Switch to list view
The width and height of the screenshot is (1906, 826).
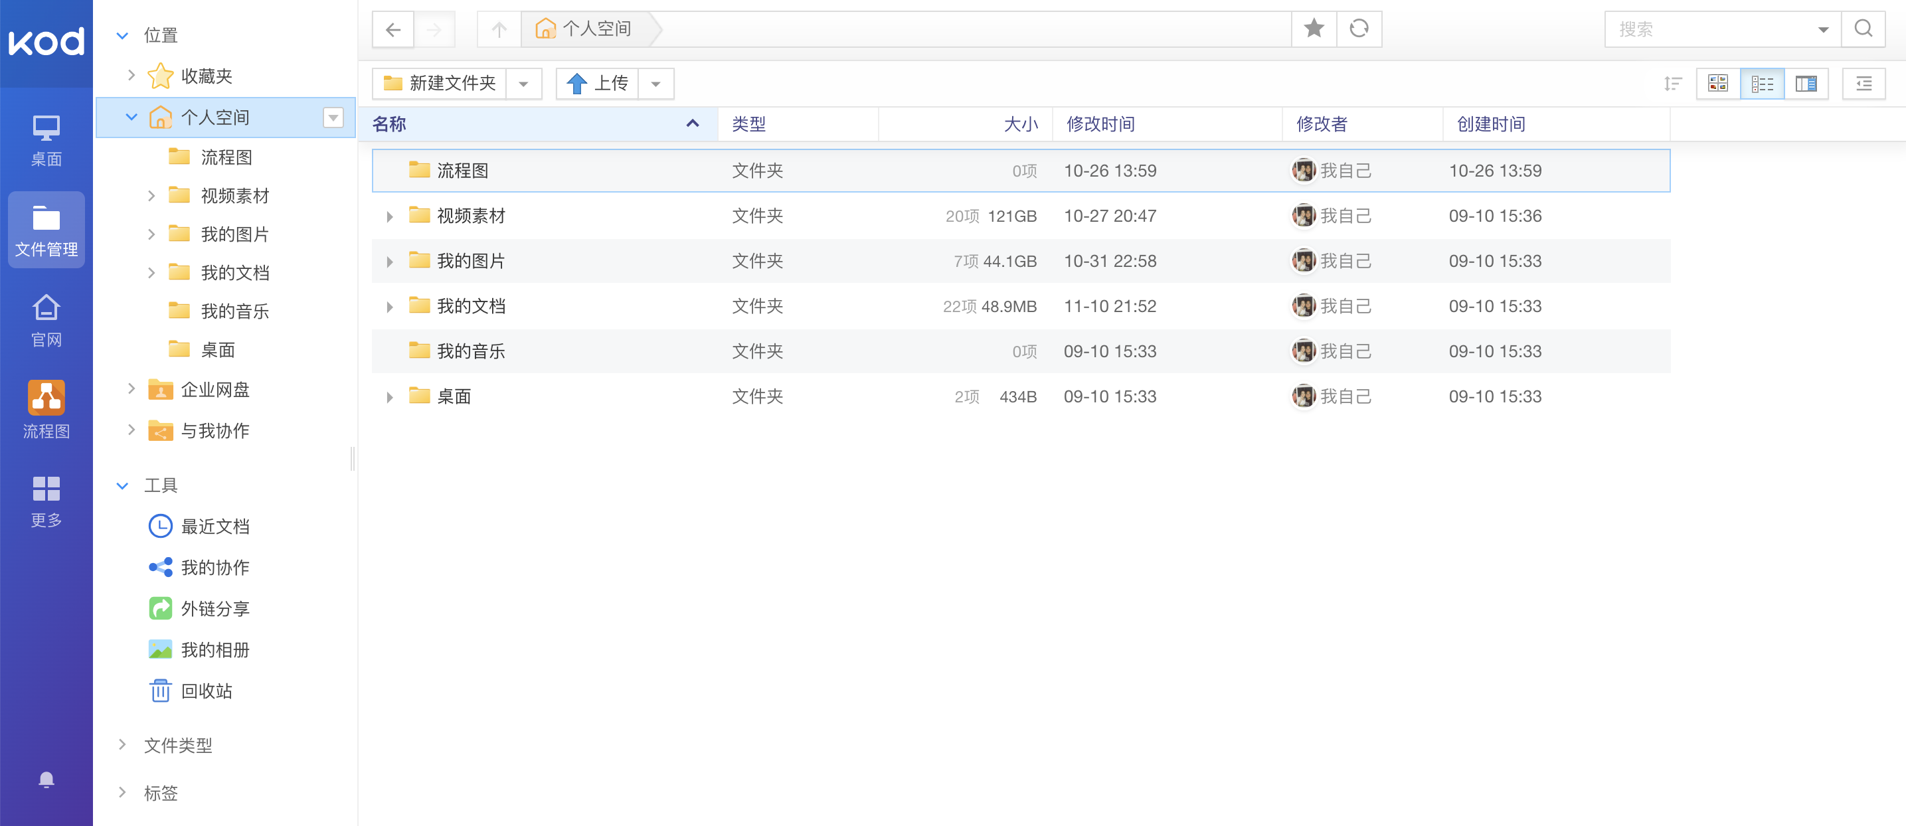[1763, 84]
